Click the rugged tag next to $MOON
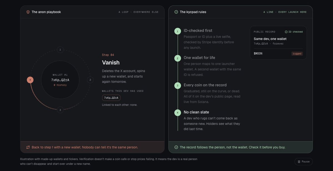333x171 pixels. pos(297,54)
